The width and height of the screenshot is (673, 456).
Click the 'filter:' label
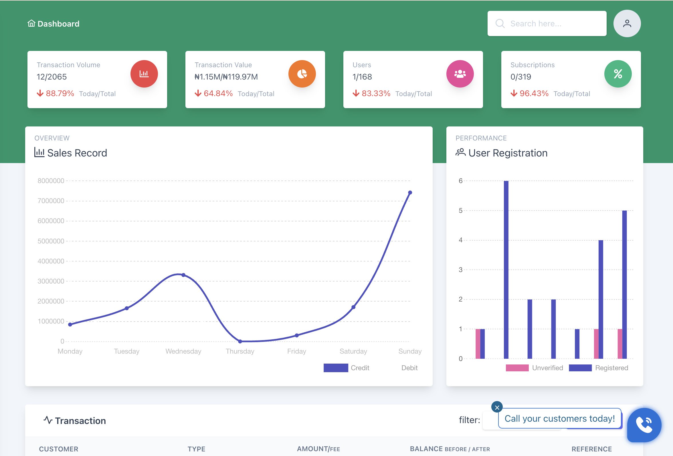tap(469, 420)
